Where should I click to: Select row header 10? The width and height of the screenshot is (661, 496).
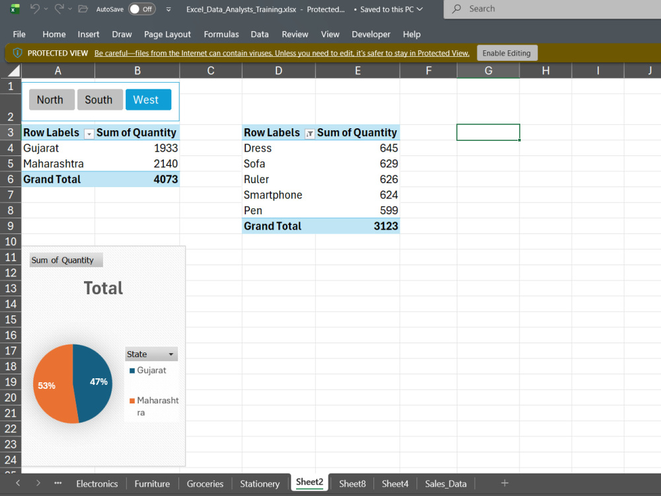pyautogui.click(x=11, y=241)
